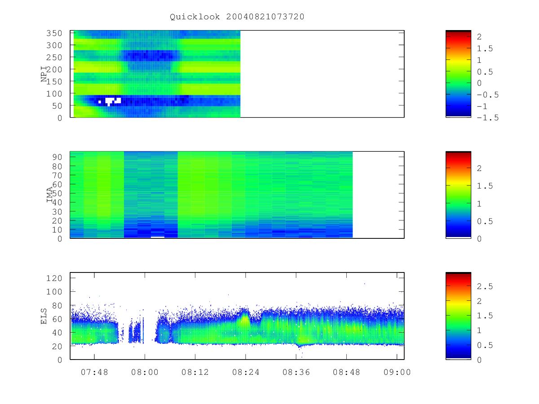Click the 09:00 time axis label
This screenshot has width=539, height=404.
397,372
